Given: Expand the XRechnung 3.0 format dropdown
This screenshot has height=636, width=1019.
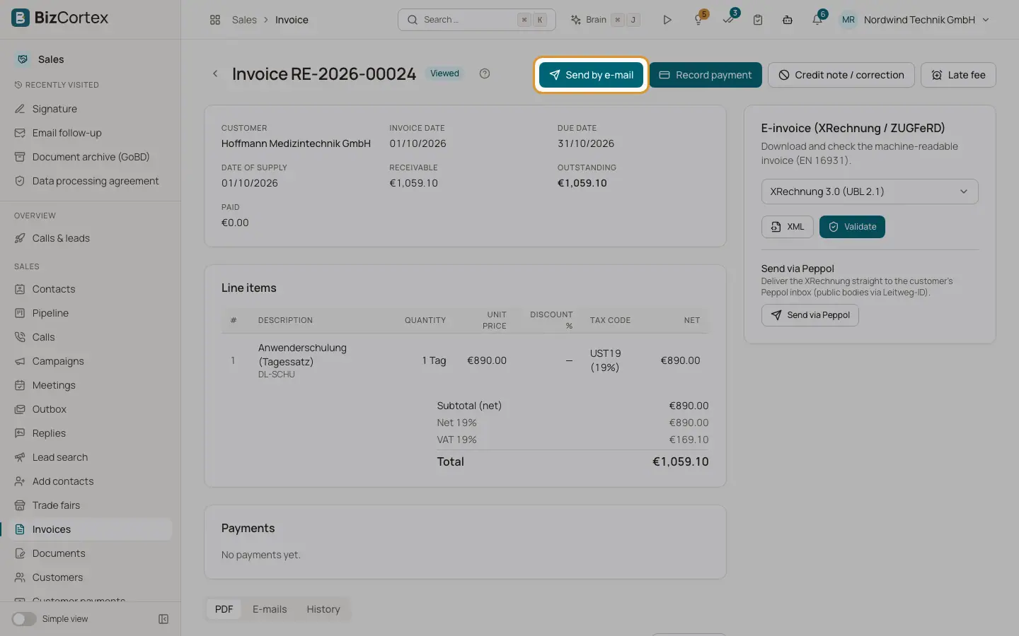Looking at the screenshot, I should (x=870, y=192).
